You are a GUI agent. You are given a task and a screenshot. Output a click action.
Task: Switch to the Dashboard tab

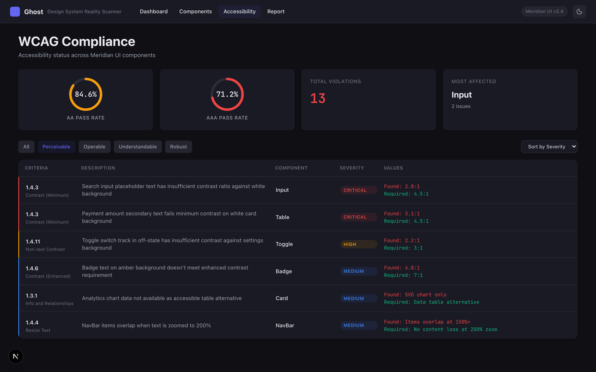point(153,12)
